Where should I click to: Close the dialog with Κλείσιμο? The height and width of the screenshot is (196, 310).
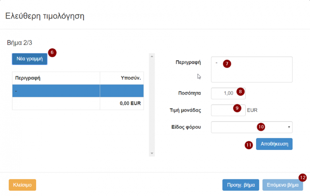click(22, 185)
